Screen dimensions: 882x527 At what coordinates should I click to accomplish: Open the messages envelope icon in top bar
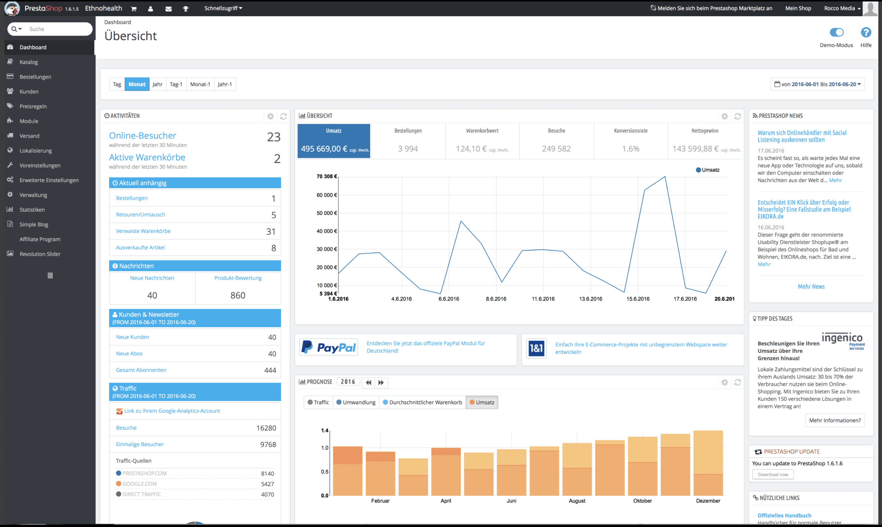point(169,8)
